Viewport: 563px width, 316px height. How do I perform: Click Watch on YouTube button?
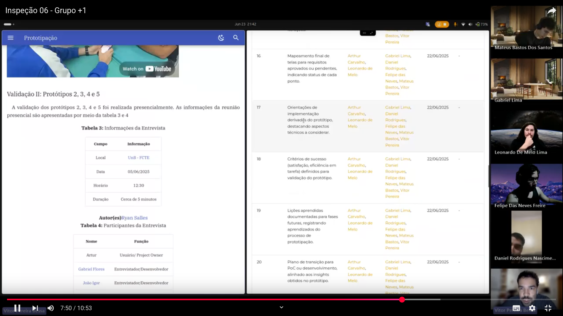[x=147, y=69]
